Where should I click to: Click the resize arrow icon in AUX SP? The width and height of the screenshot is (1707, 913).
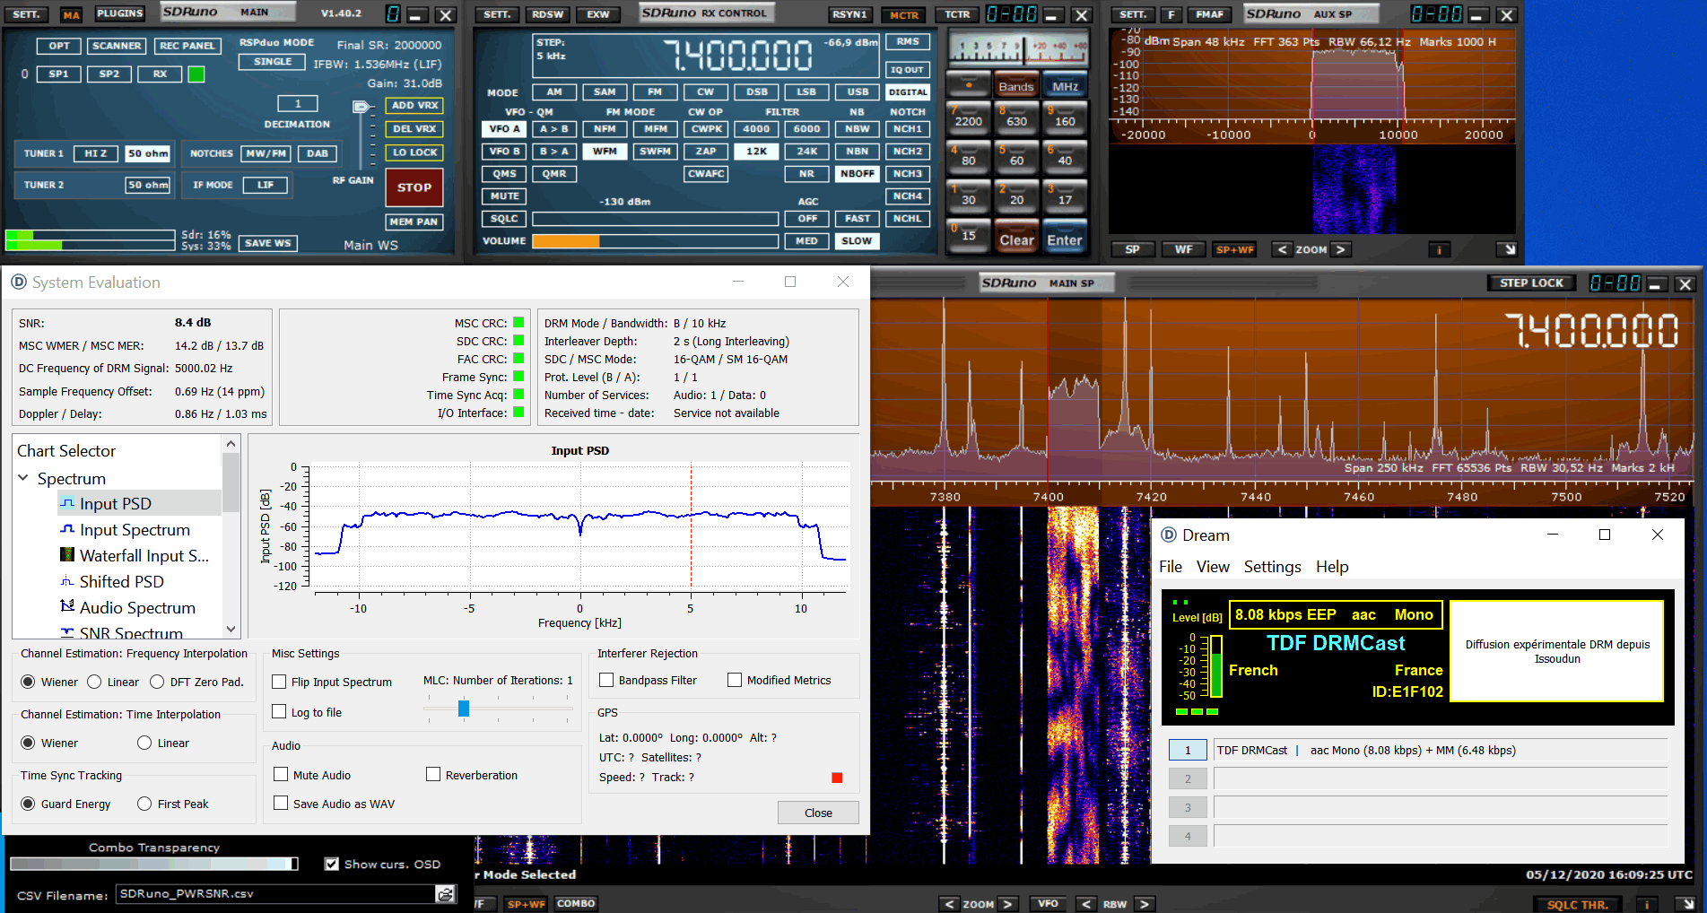1508,250
